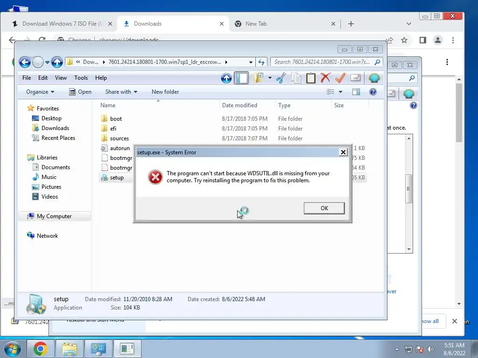Open Classic Shell settings shell icon
478x358 pixels.
374,78
